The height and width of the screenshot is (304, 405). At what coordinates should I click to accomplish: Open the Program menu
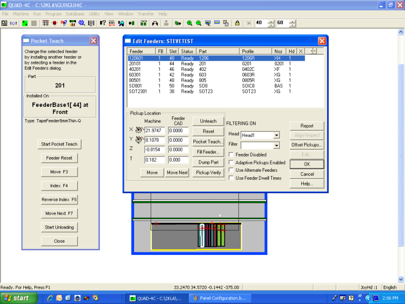pos(54,14)
